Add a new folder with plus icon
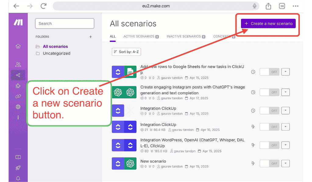 [90, 37]
